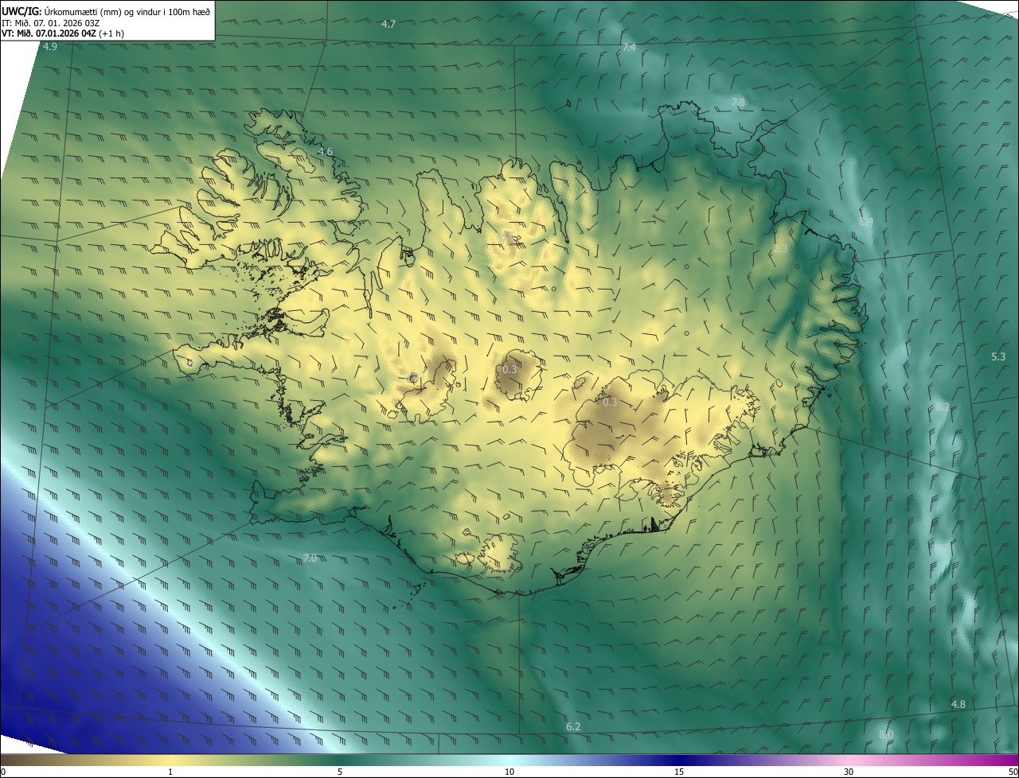Click the 7.8 value label on the map
The image size is (1019, 778).
[x=738, y=103]
